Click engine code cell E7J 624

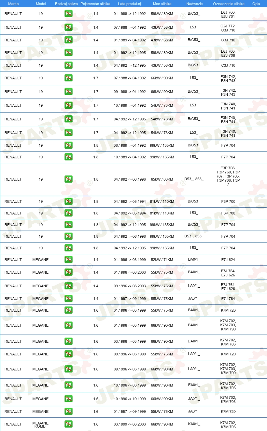tap(228, 260)
